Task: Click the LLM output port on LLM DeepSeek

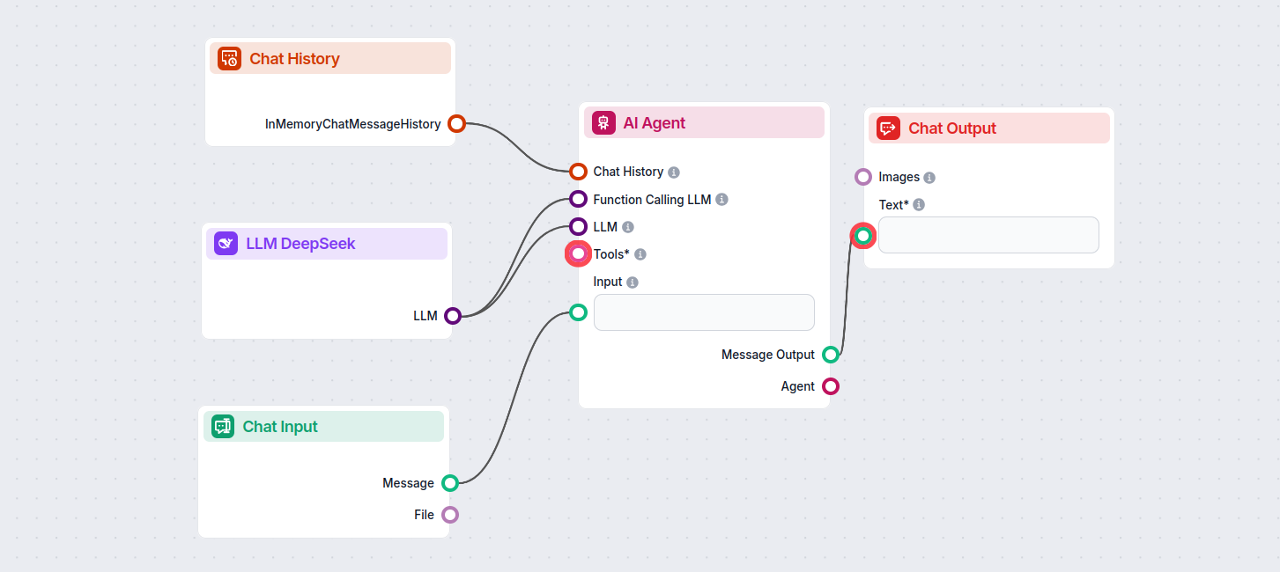Action: click(452, 315)
